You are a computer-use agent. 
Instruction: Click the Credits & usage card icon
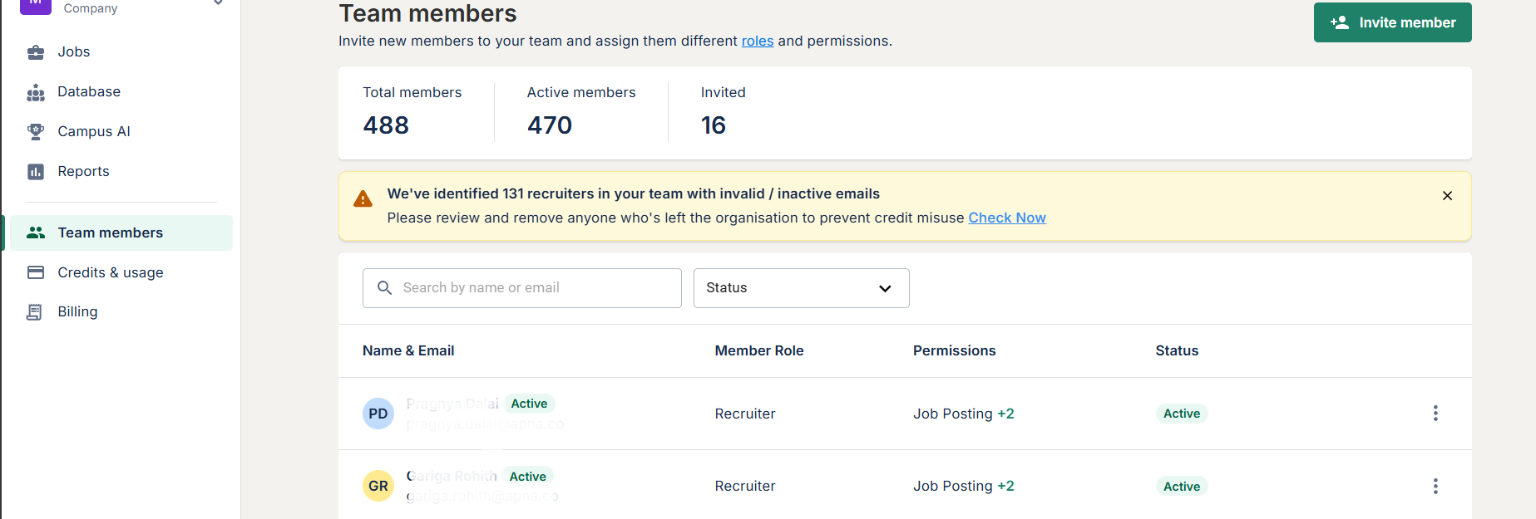36,272
